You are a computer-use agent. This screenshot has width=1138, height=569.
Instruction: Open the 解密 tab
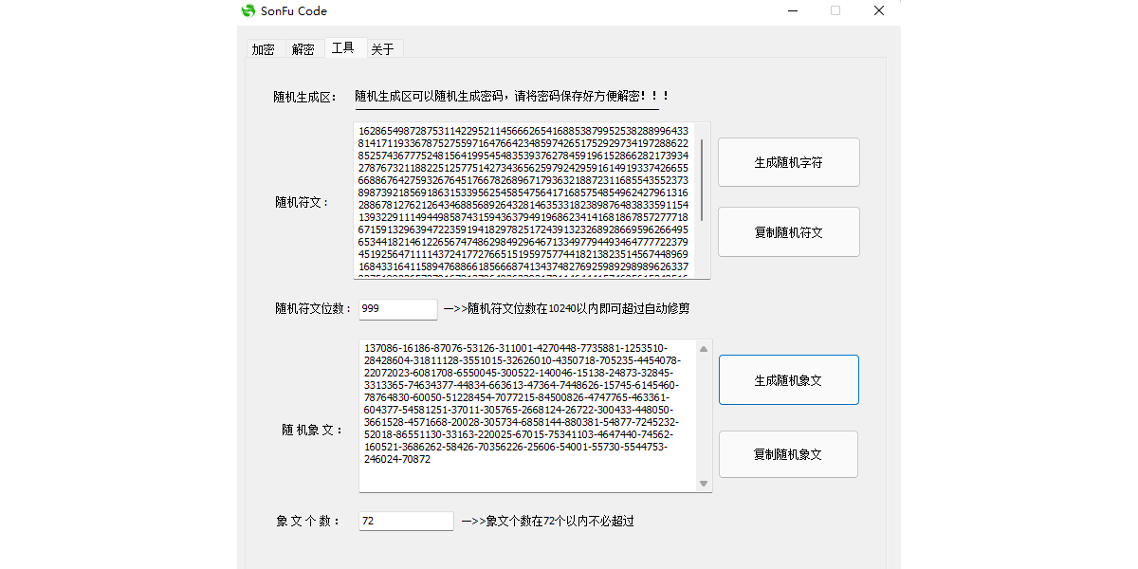(x=303, y=48)
